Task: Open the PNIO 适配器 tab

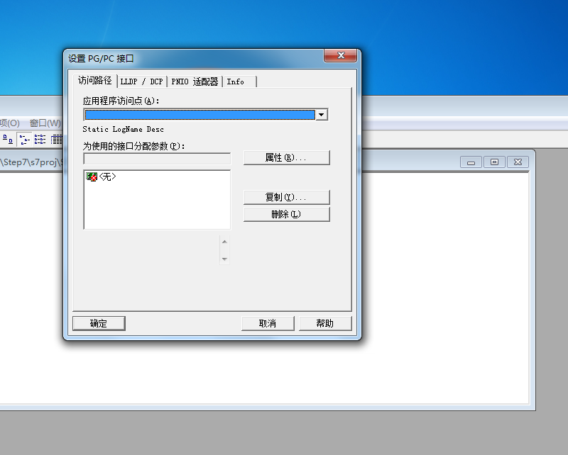Action: [195, 82]
